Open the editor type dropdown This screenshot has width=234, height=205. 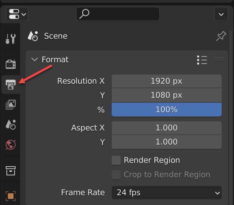[17, 14]
